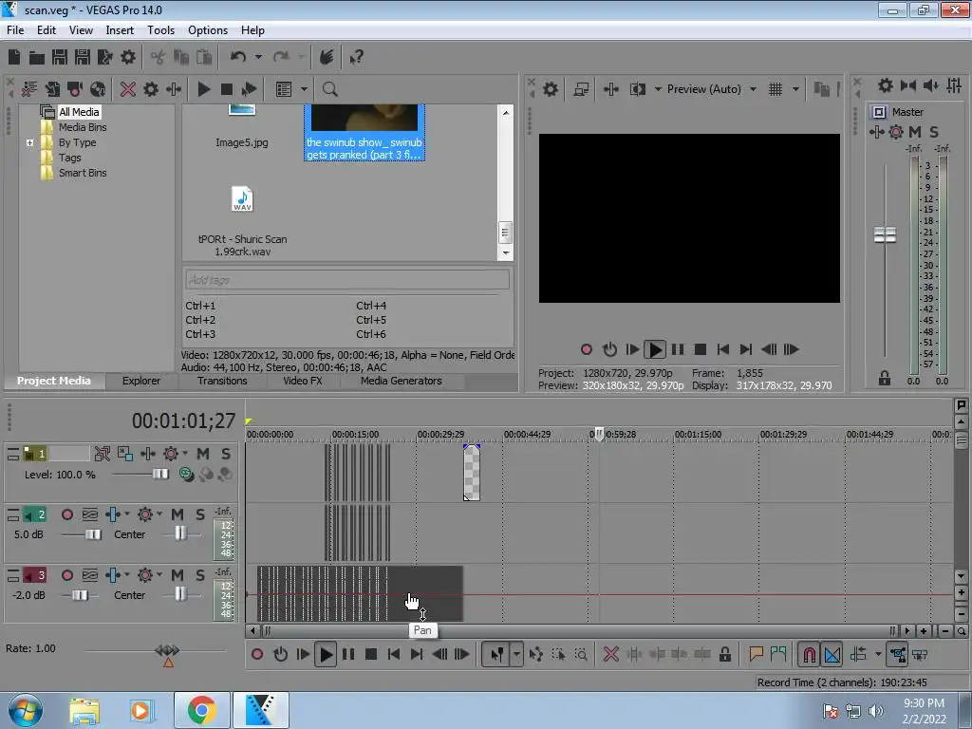Click the Dim output speaker icon

(931, 85)
